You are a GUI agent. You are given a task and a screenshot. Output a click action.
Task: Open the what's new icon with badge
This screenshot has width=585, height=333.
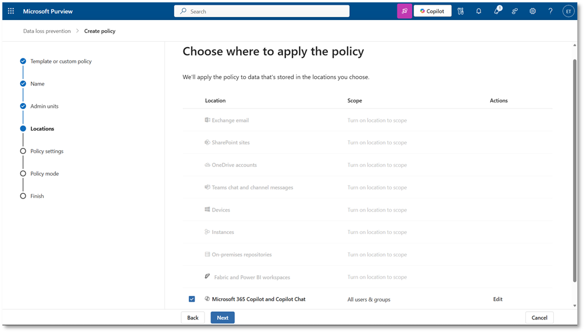coord(497,11)
